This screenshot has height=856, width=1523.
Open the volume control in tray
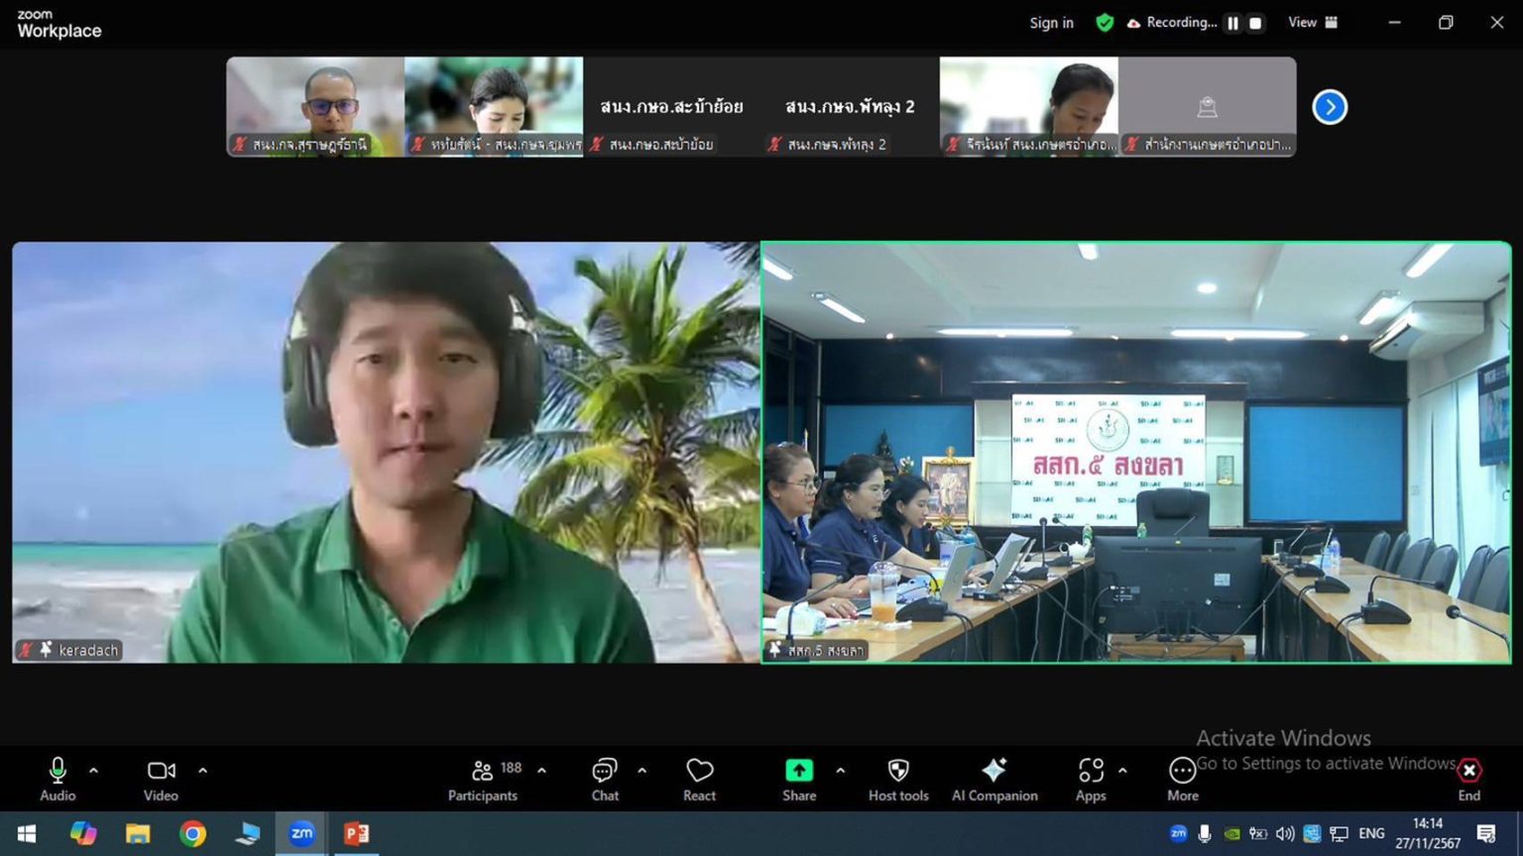point(1285,834)
